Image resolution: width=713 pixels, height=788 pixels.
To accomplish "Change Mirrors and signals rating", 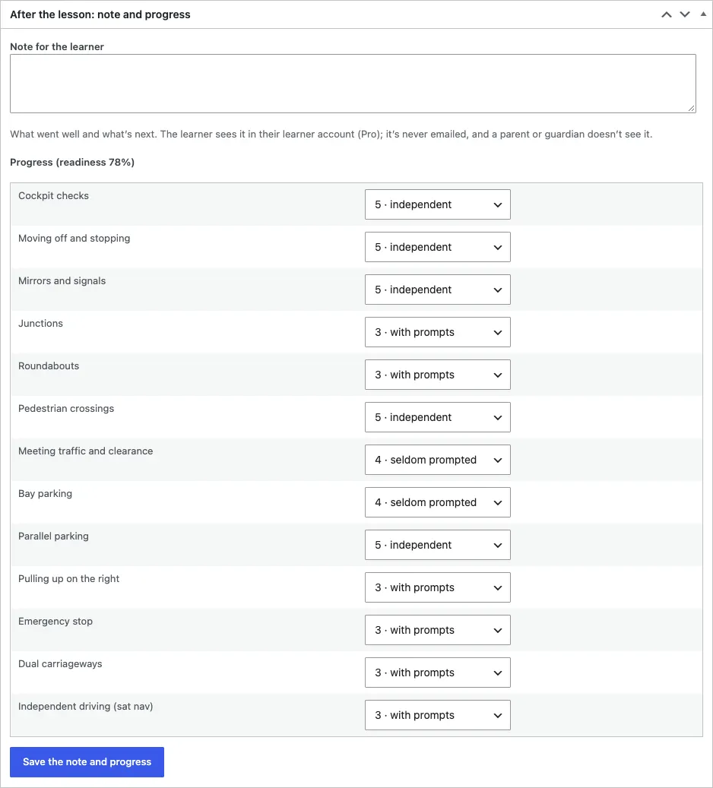I will tap(438, 290).
